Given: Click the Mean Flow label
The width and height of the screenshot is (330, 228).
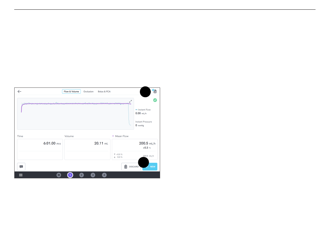Looking at the screenshot, I should pyautogui.click(x=122, y=136).
